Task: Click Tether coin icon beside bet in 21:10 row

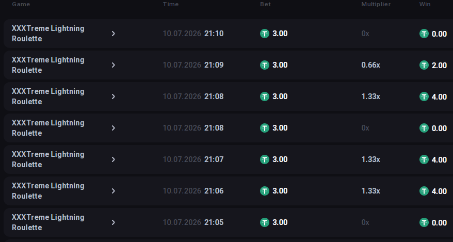Action: click(x=265, y=34)
